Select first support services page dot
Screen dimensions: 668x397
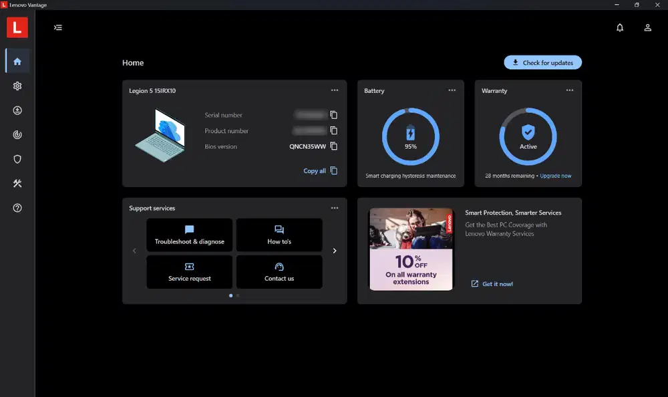point(231,295)
